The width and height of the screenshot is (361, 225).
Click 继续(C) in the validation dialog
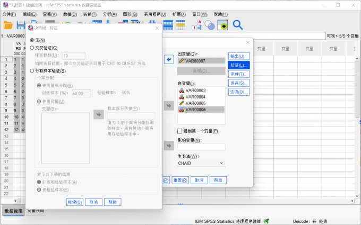tap(75, 202)
